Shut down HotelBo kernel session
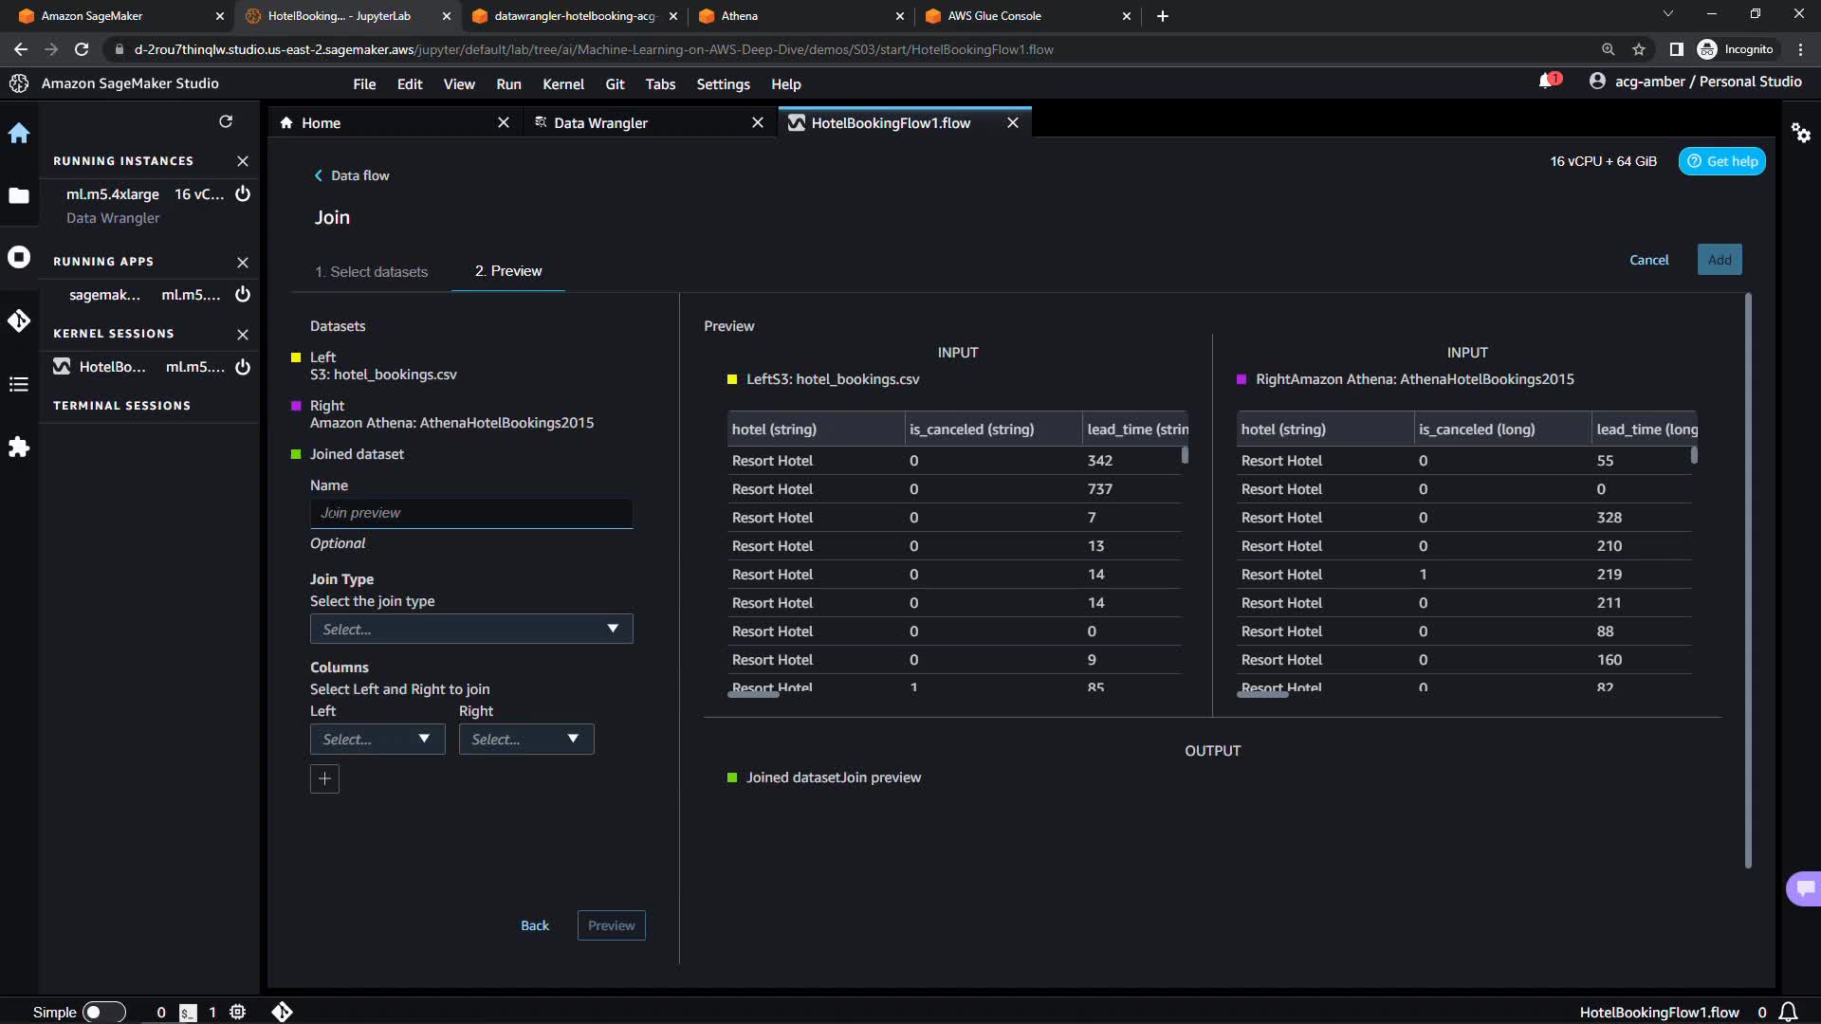This screenshot has height=1024, width=1821. coord(243,367)
